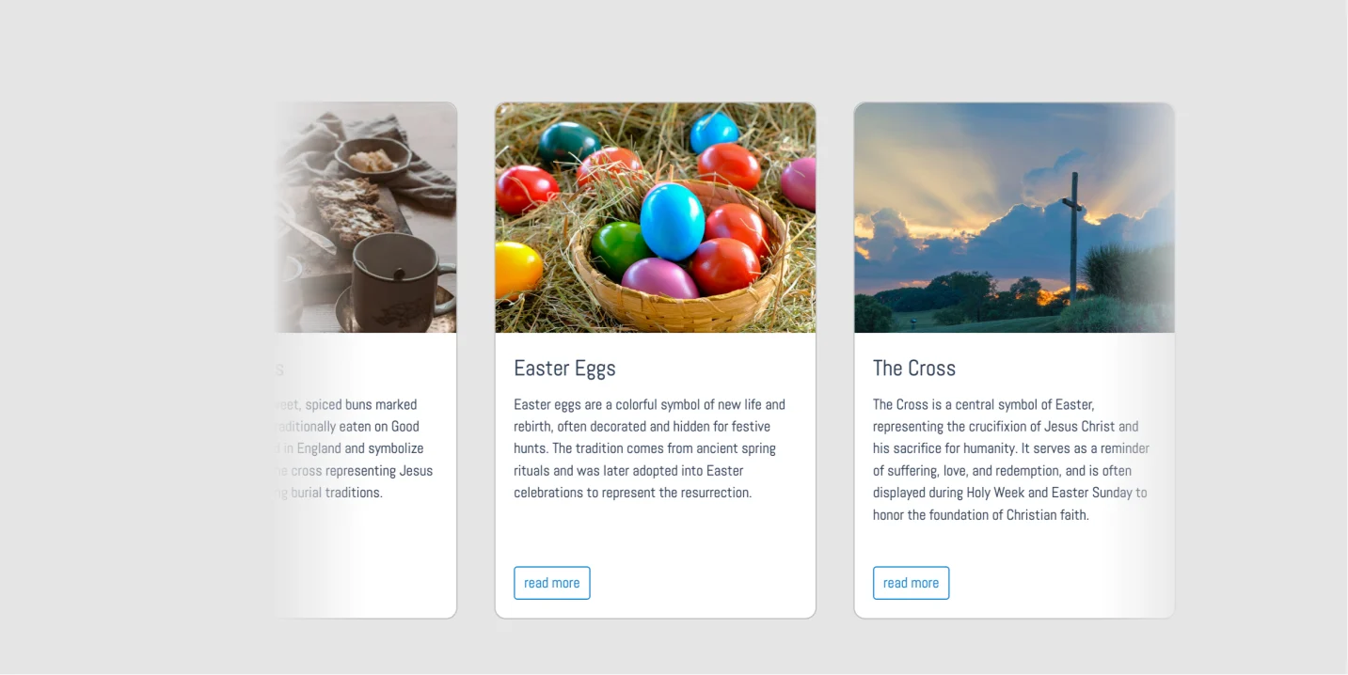Image resolution: width=1348 pixels, height=675 pixels.
Task: Click the yellow egg on the hay
Action: [516, 267]
